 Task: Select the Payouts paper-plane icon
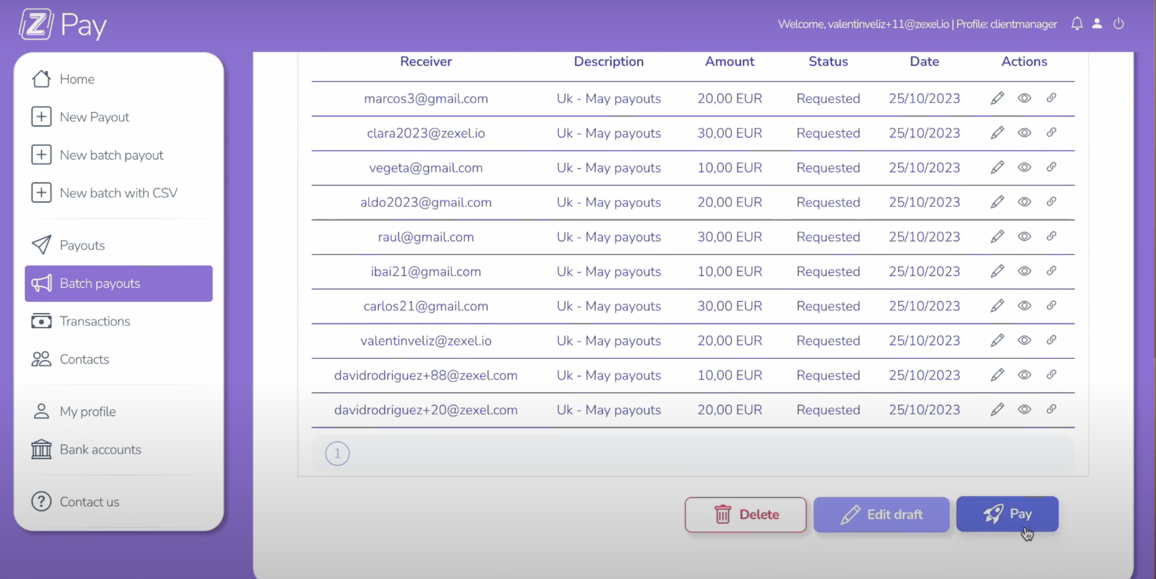point(41,245)
